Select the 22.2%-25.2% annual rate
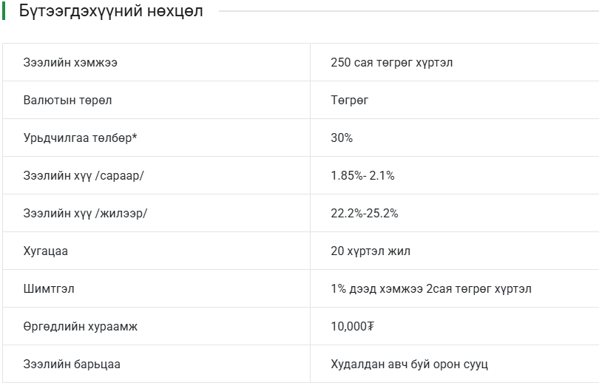This screenshot has width=599, height=383. coord(365,213)
